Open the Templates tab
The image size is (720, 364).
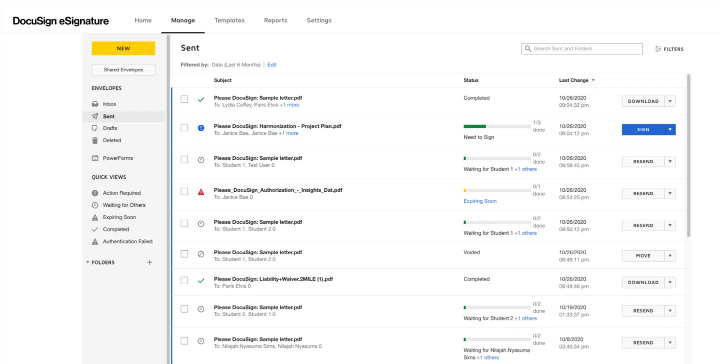tap(229, 20)
